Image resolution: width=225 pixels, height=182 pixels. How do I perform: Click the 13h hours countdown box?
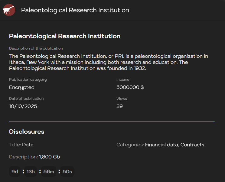tap(31, 172)
